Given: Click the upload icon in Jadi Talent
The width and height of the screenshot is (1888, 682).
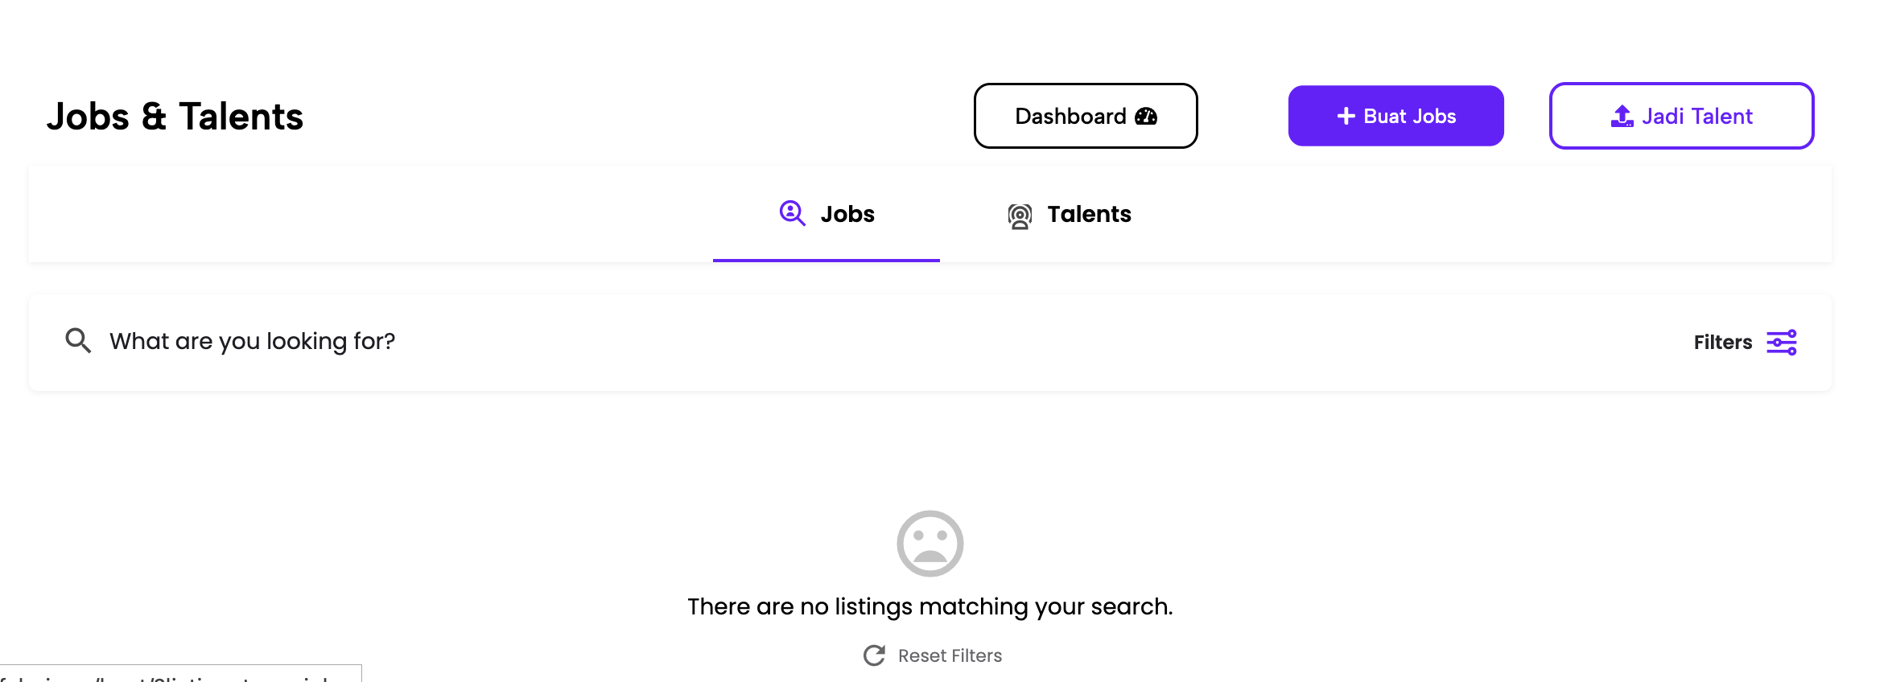Looking at the screenshot, I should click(x=1622, y=117).
